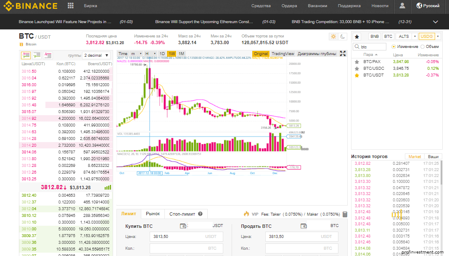Expand the announcements bar chevron
This screenshot has height=256, width=449.
point(435,22)
